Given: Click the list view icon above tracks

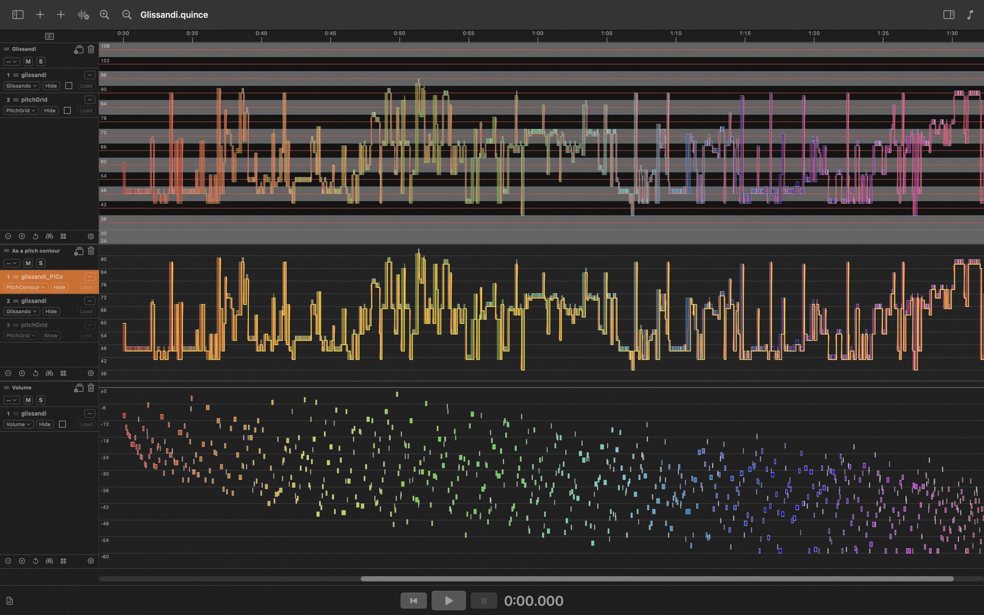Looking at the screenshot, I should [49, 36].
